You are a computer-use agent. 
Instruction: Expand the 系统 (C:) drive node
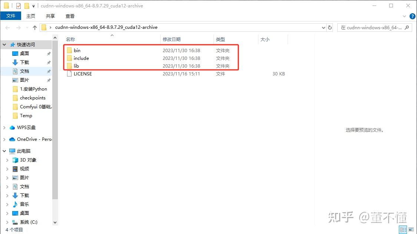7,222
